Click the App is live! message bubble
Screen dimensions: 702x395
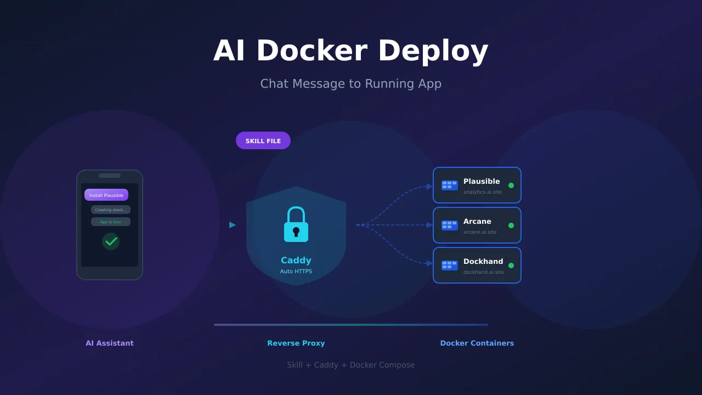click(111, 222)
